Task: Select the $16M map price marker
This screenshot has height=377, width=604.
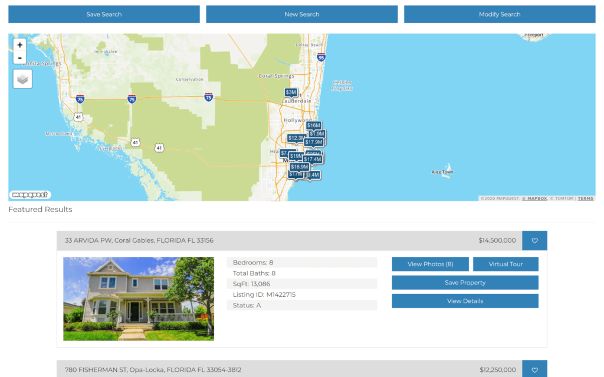Action: coord(314,125)
